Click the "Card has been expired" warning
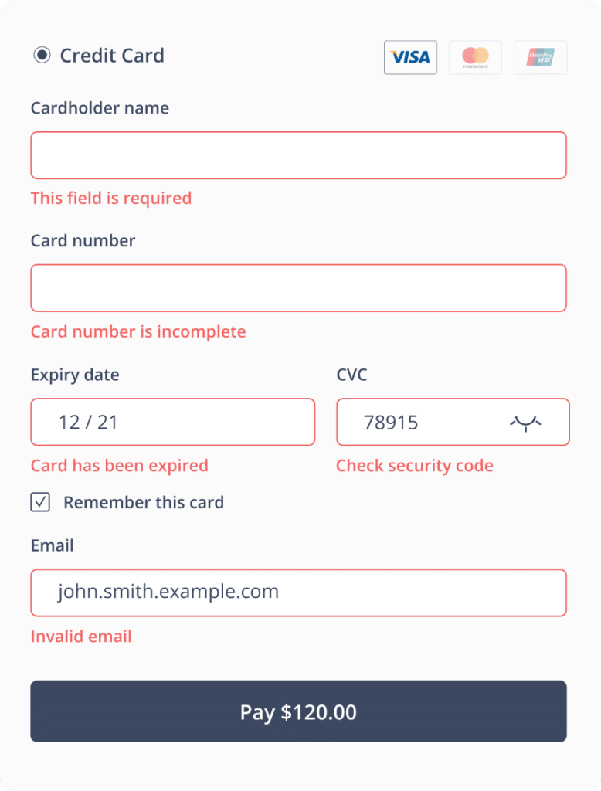 tap(120, 466)
